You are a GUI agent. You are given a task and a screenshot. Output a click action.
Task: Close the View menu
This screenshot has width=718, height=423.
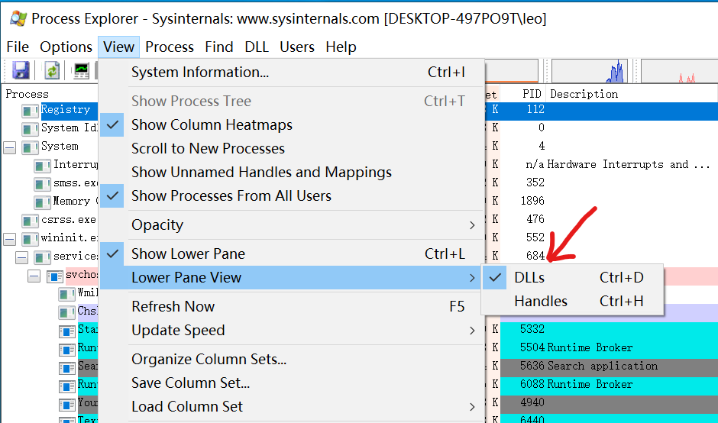(x=118, y=47)
